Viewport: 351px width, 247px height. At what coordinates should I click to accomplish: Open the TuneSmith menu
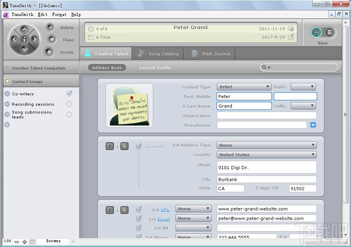click(22, 14)
